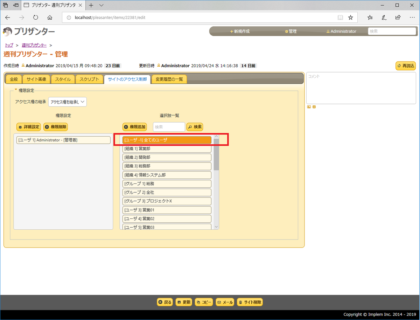Click the back arrow icon on 戻る button
This screenshot has height=320, width=420.
[160, 302]
